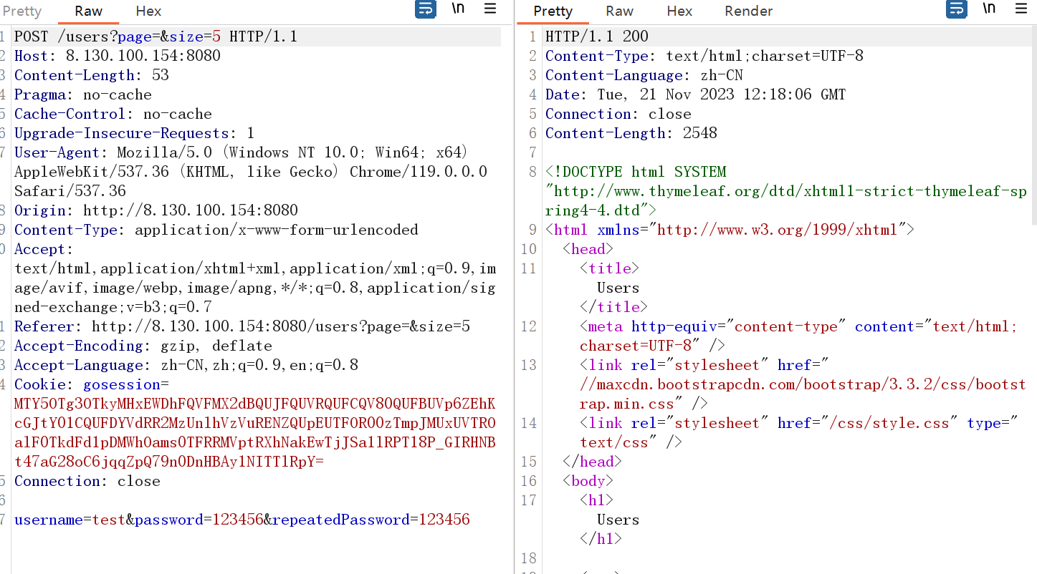Toggle the \n non-printable characters in response pane
The image size is (1037, 574).
(x=989, y=9)
